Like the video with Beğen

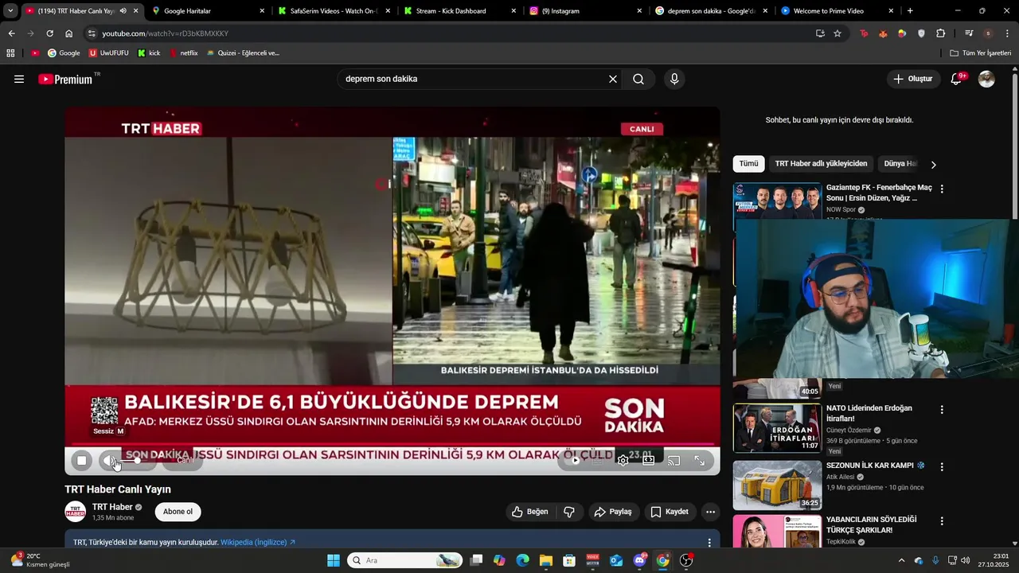530,512
